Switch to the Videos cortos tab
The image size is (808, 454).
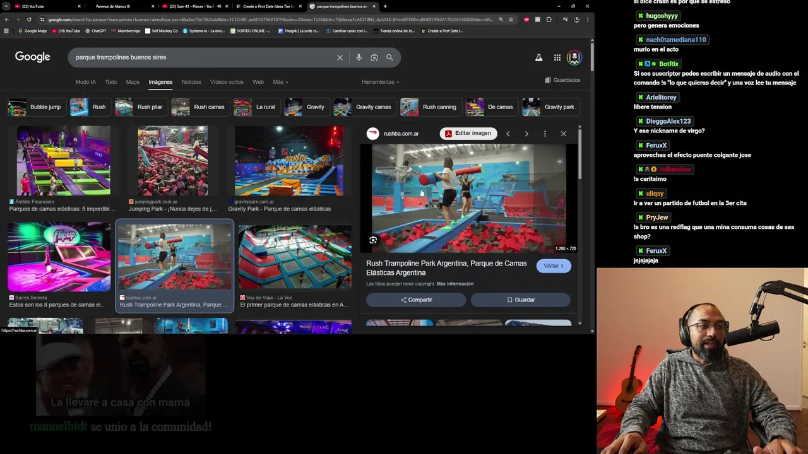point(227,82)
